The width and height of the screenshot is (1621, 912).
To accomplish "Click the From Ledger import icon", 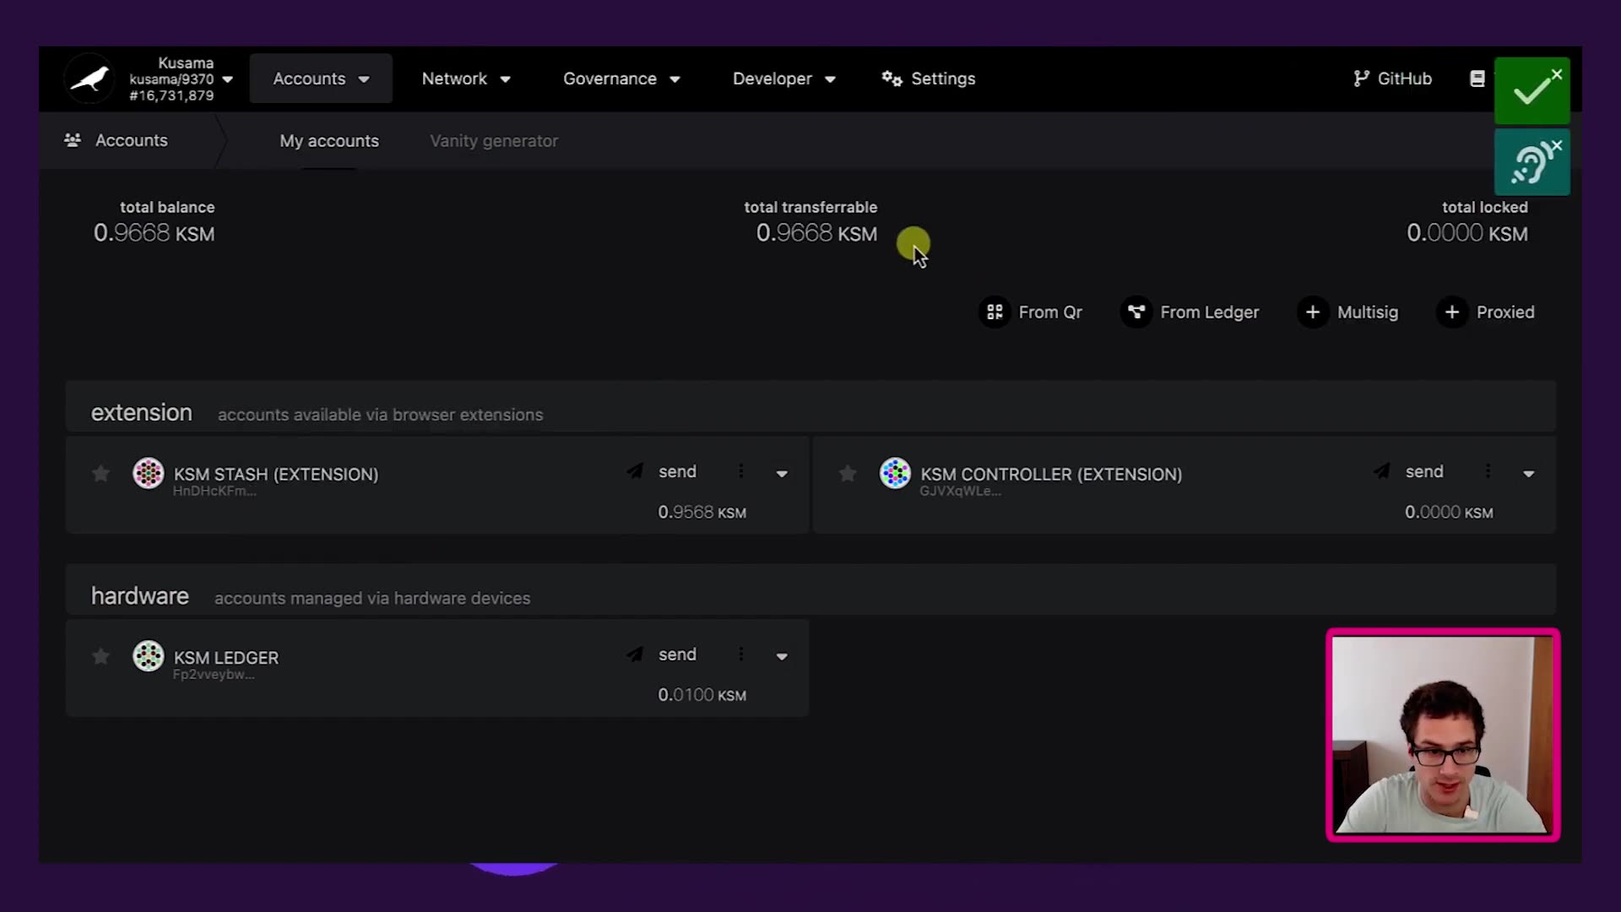I will click(1137, 312).
